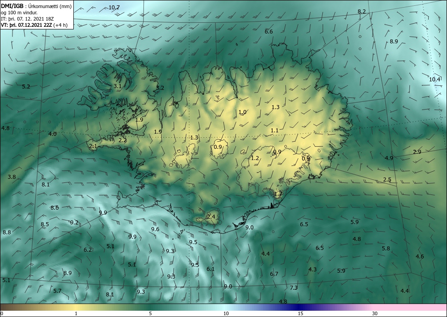Click the 8.5 value on the map
This screenshot has width=447, height=317.
pos(45,224)
